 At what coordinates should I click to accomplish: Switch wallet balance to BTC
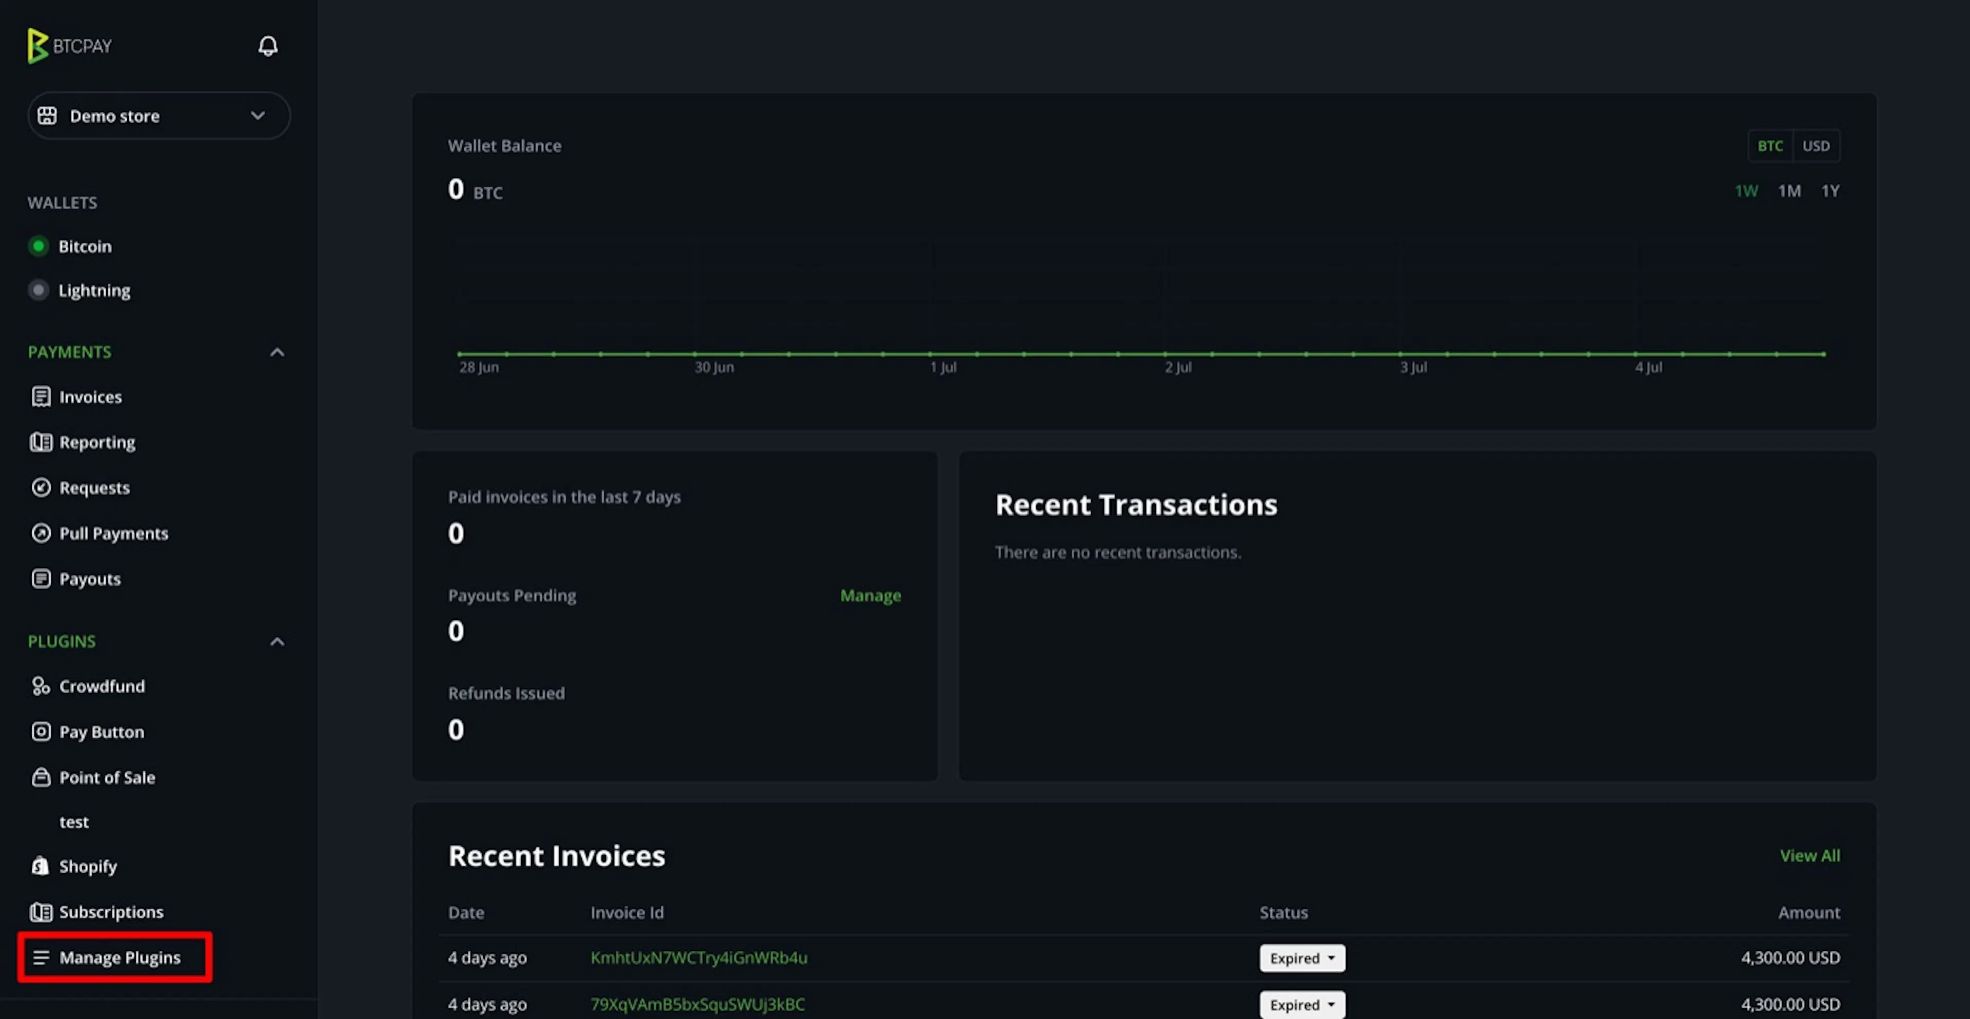point(1769,145)
